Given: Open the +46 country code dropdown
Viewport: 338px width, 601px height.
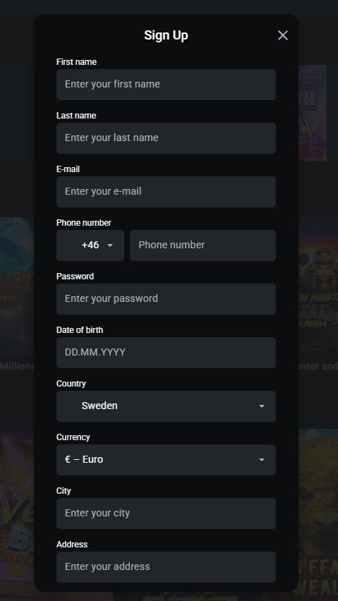Looking at the screenshot, I should [90, 245].
